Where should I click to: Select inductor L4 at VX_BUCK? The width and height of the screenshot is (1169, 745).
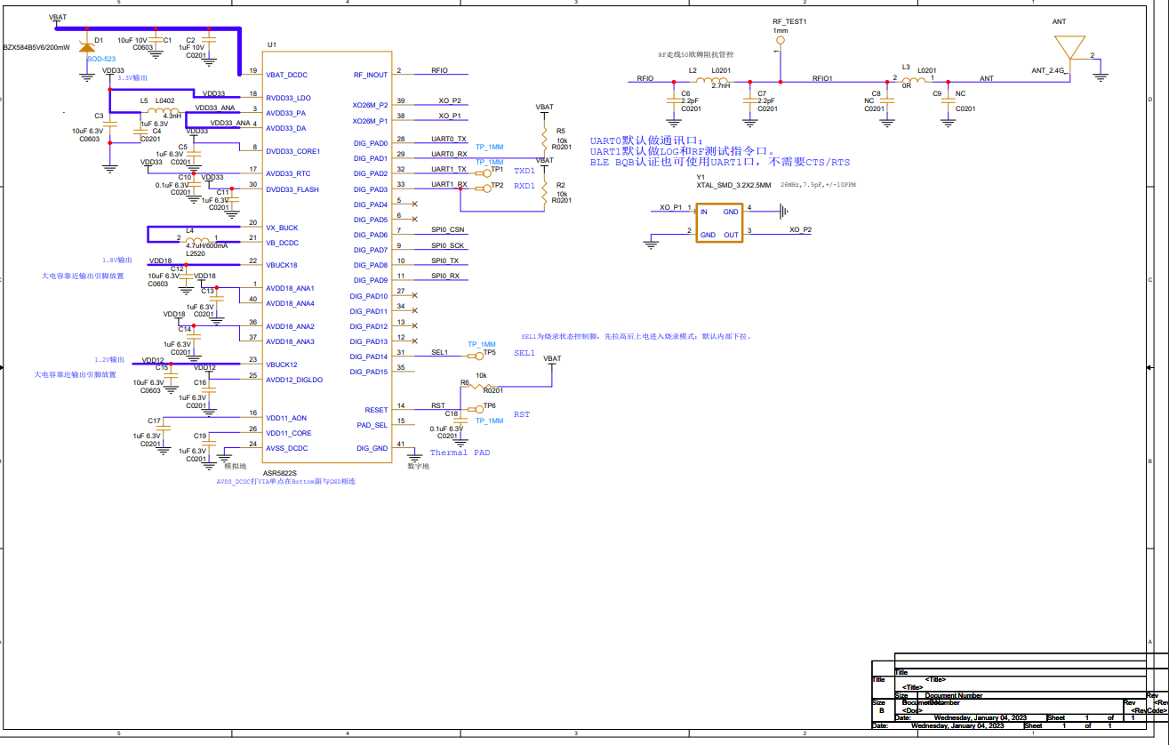(199, 238)
